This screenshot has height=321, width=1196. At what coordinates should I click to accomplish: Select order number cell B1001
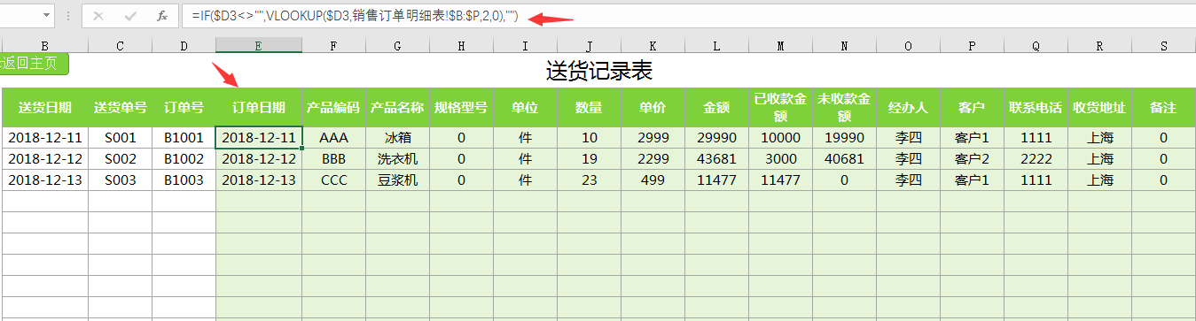tap(184, 137)
